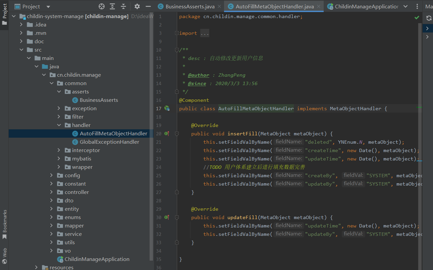This screenshot has width=433, height=270.
Task: Click the @Component annotation
Action: [194, 100]
